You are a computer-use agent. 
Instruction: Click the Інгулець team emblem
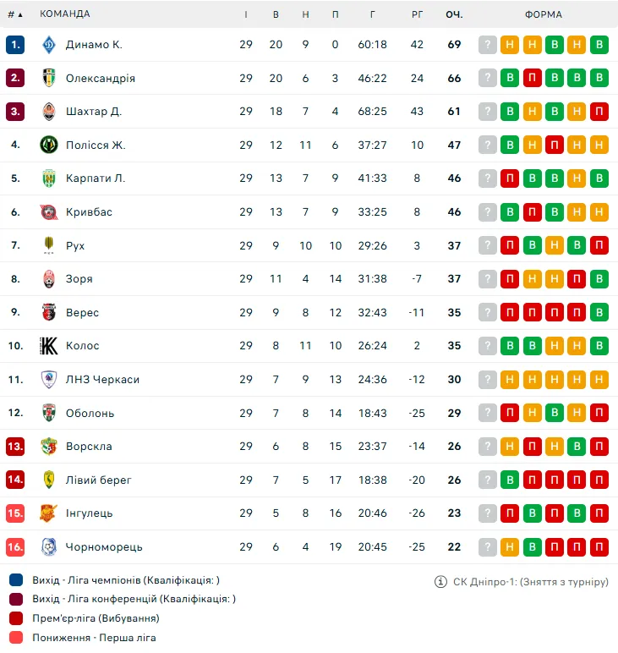pyautogui.click(x=49, y=513)
